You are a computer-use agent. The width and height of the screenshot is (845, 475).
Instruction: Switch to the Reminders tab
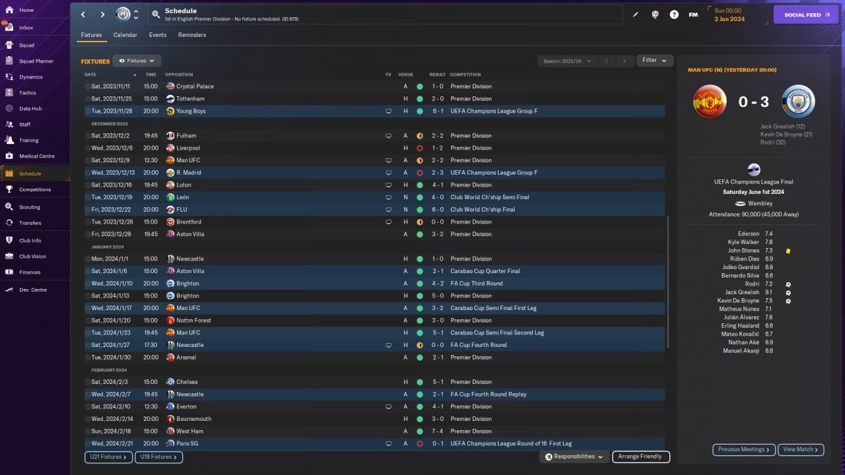click(192, 35)
